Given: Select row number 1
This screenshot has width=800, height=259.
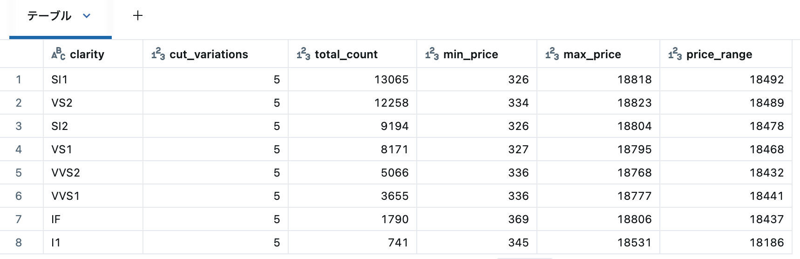Looking at the screenshot, I should (19, 80).
